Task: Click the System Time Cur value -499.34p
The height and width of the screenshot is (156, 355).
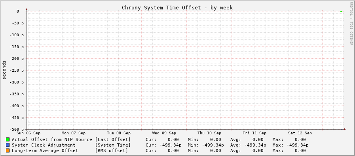Action: (171, 145)
